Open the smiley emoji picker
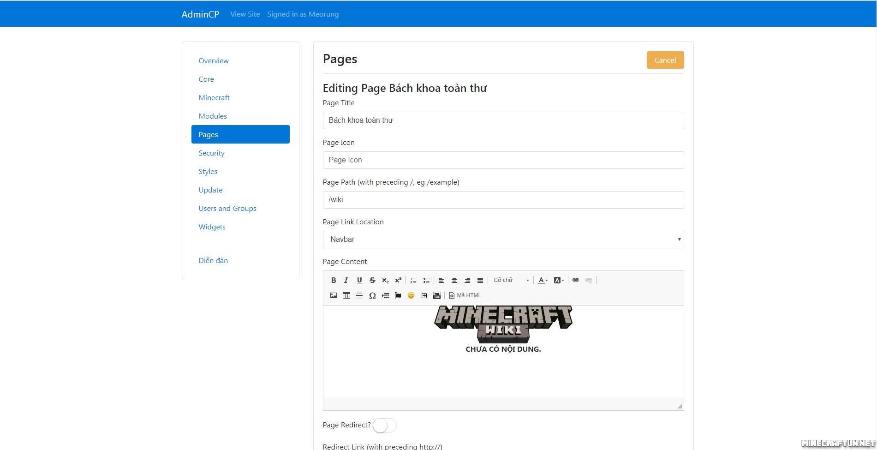The height and width of the screenshot is (450, 877). pos(411,295)
